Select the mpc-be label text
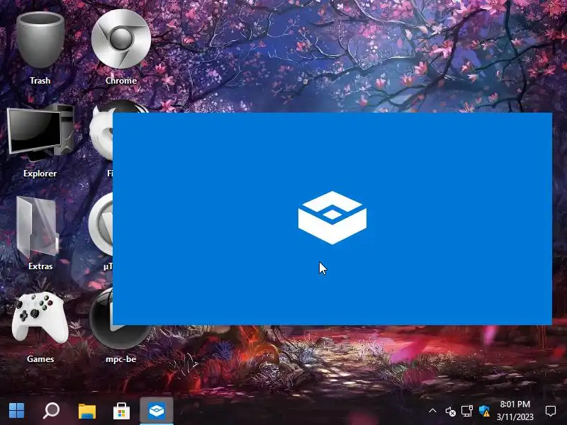The image size is (567, 425). point(121,359)
